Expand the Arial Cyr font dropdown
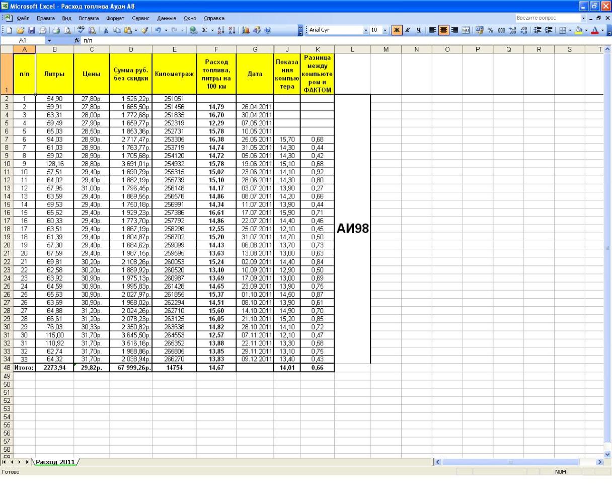 [366, 30]
